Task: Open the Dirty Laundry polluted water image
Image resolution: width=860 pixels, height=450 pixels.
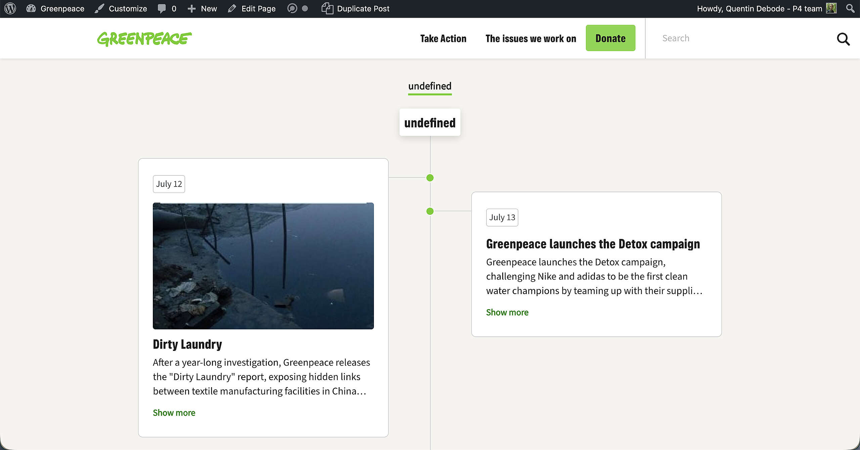Action: pyautogui.click(x=263, y=266)
